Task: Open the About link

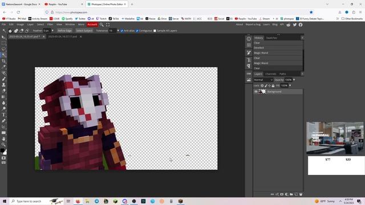Action: pos(240,24)
